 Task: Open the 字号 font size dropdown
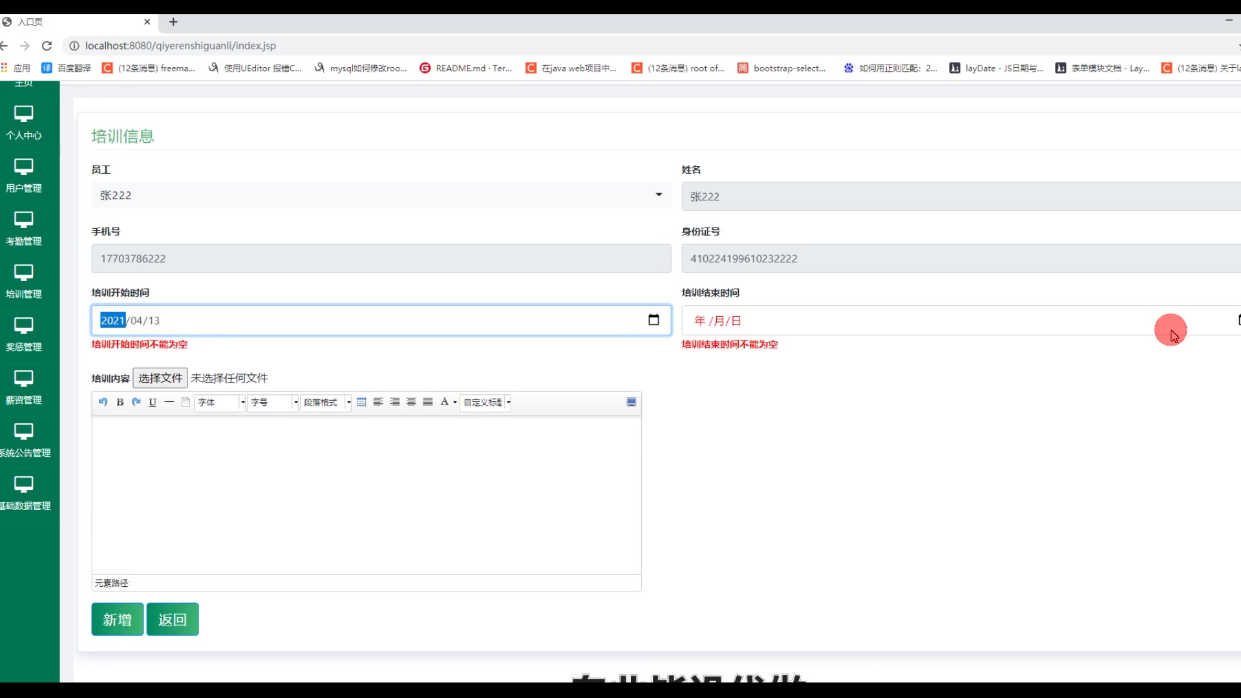[273, 402]
